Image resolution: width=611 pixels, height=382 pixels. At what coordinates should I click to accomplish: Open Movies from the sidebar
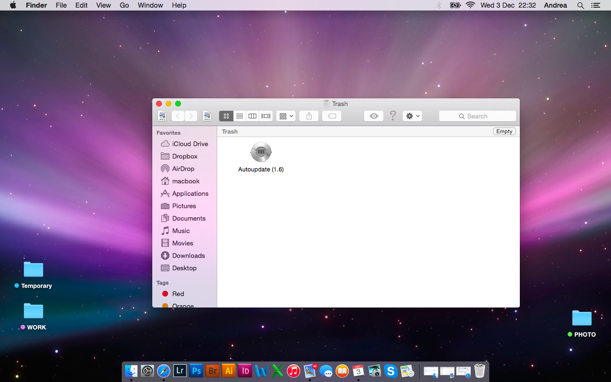(x=185, y=243)
